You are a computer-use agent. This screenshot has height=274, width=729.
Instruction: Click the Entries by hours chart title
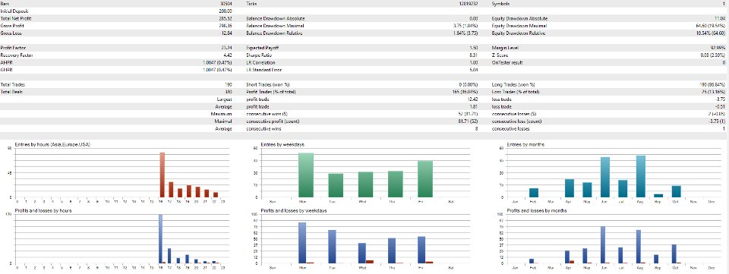pos(52,145)
